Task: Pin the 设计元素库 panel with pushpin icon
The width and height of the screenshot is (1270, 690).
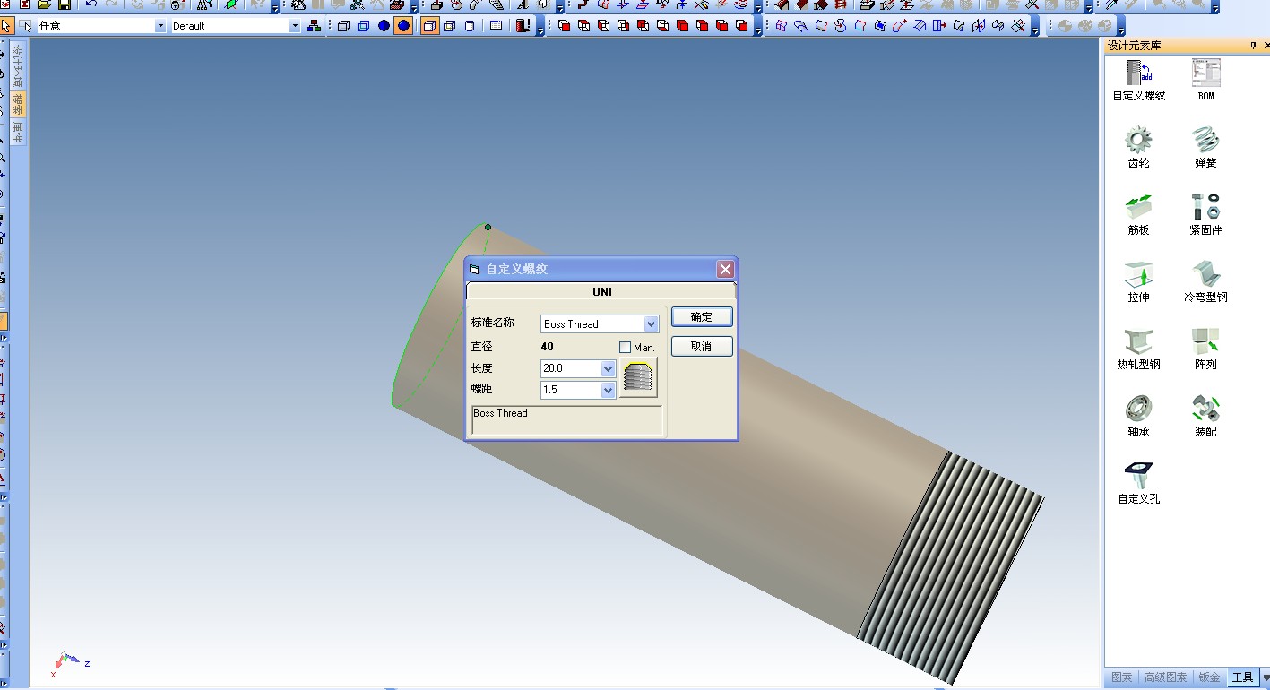Action: (1252, 46)
